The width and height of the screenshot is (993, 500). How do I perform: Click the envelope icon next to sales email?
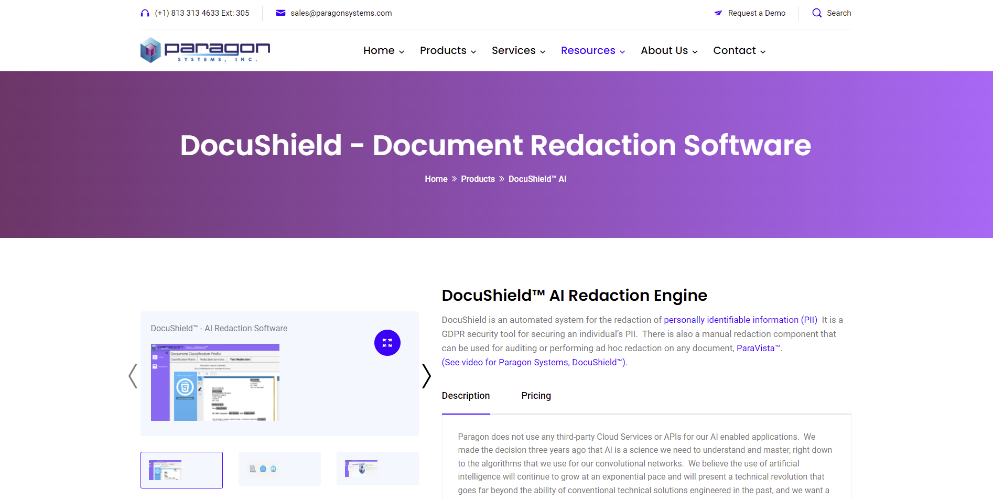coord(280,13)
